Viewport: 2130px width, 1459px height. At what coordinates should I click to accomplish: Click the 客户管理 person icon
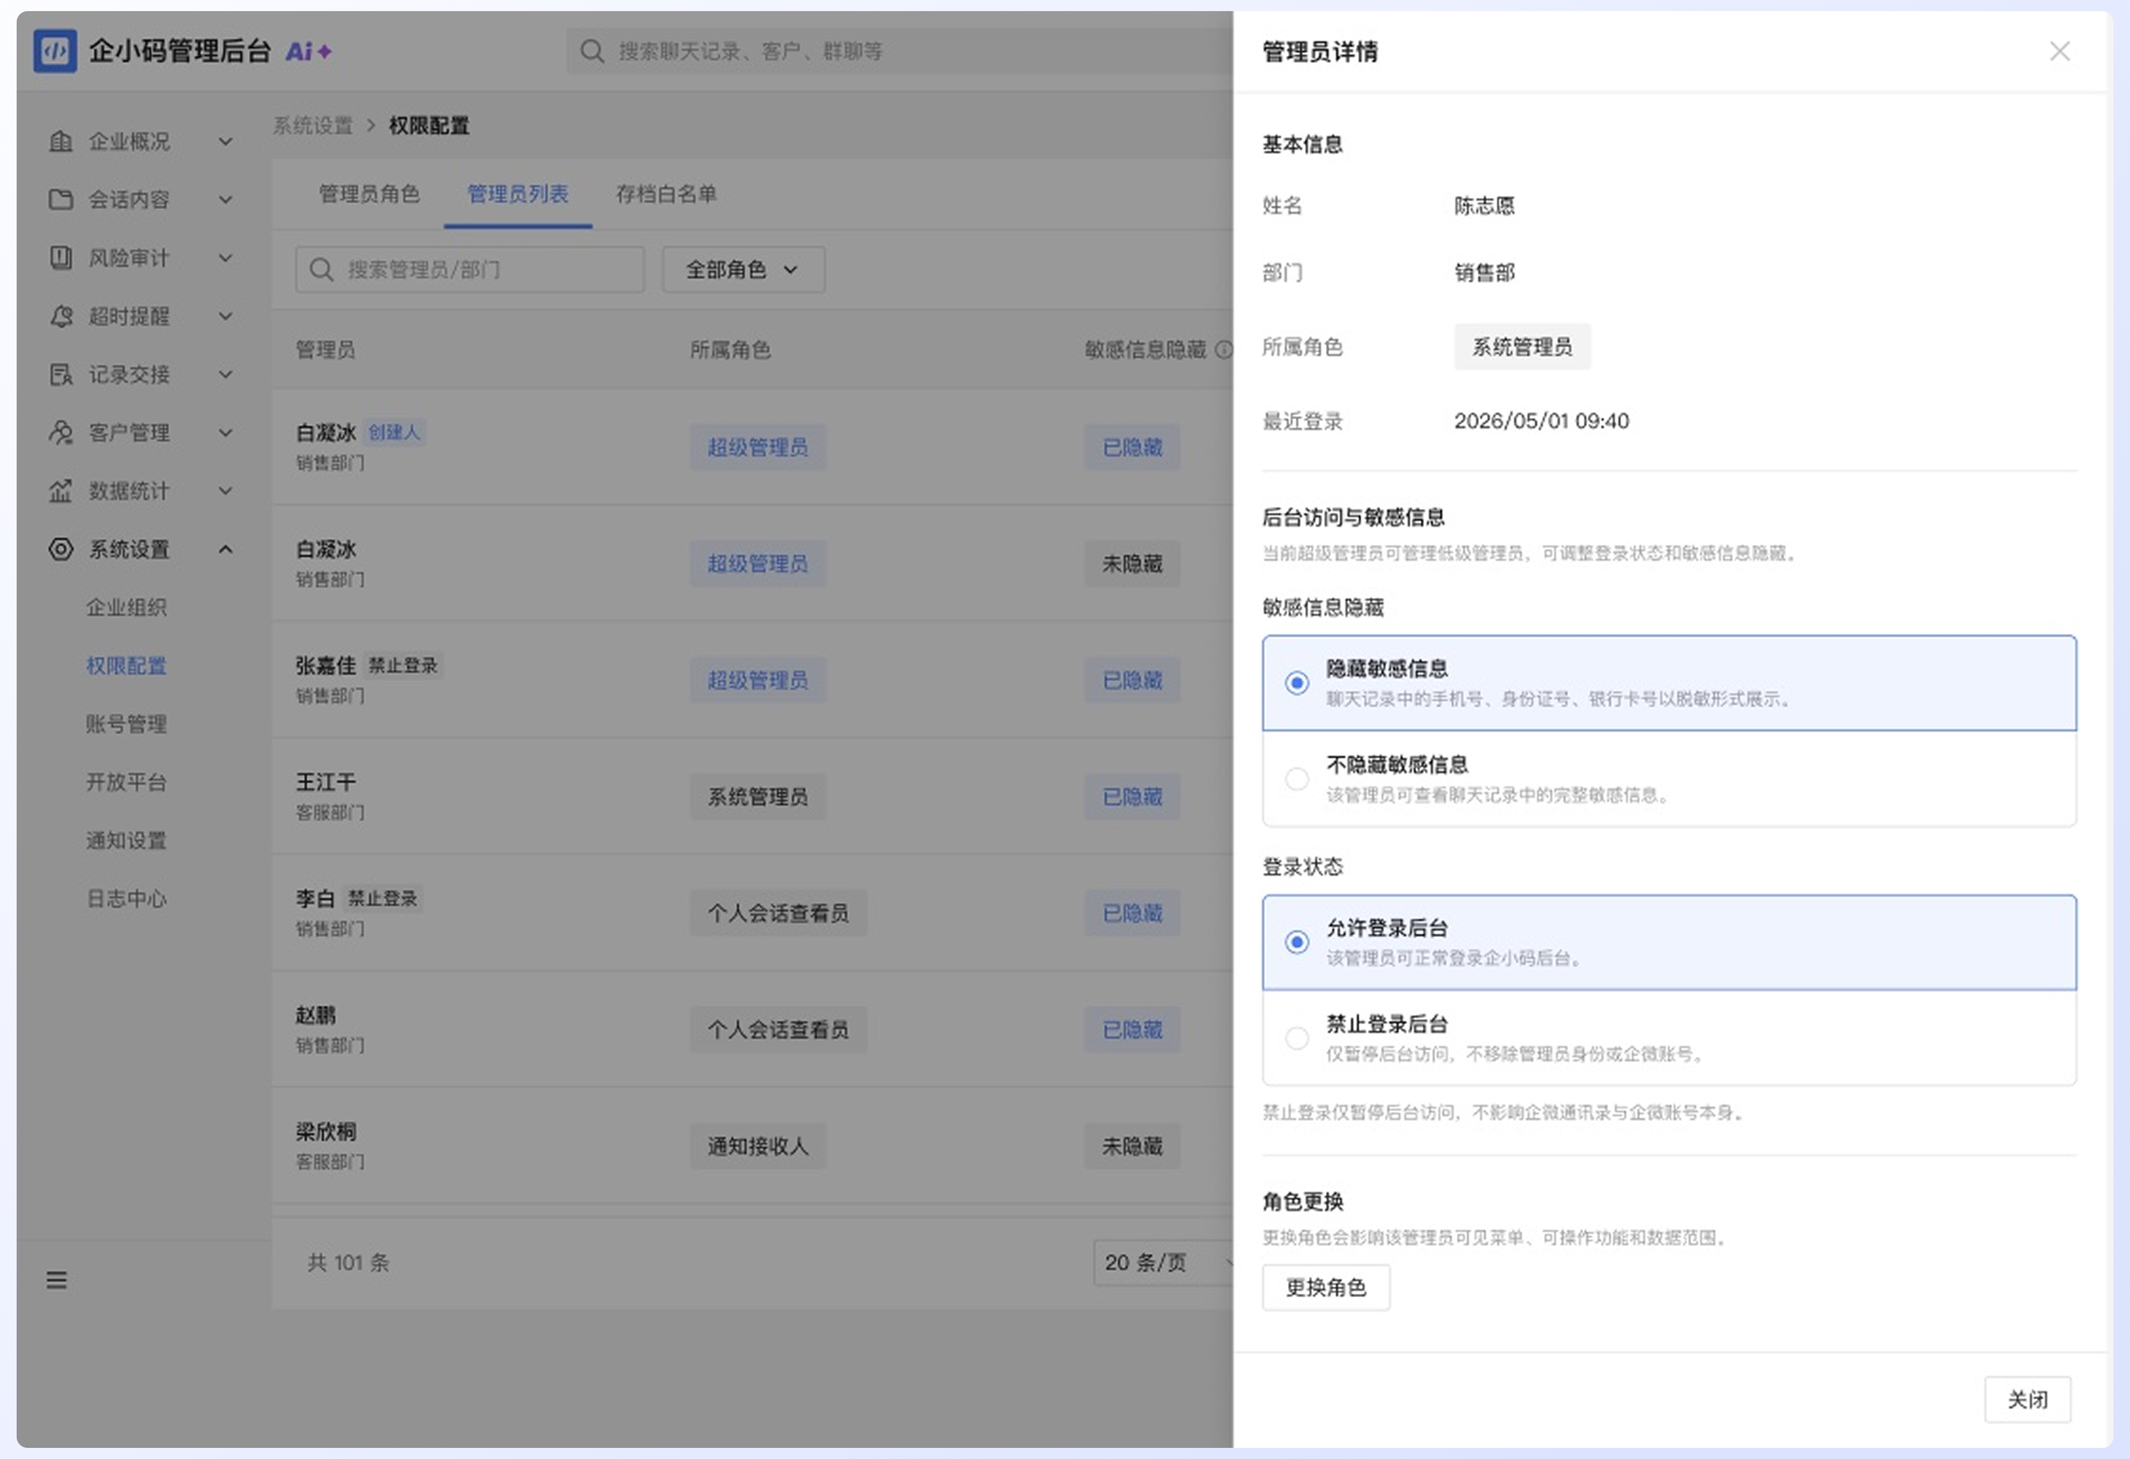pyautogui.click(x=60, y=433)
